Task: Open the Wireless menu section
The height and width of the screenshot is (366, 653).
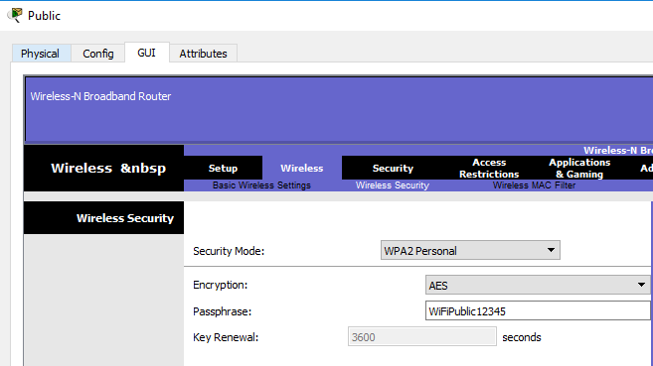Action: [302, 169]
